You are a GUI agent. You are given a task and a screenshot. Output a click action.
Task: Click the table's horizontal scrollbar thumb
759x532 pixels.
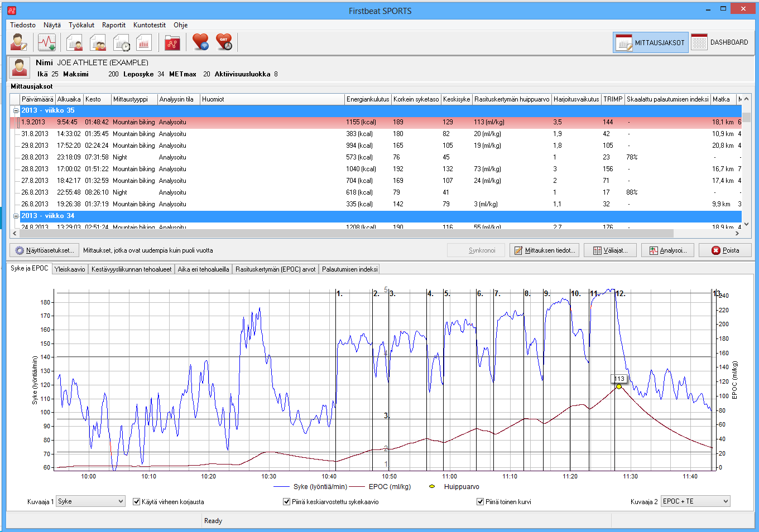(x=346, y=233)
